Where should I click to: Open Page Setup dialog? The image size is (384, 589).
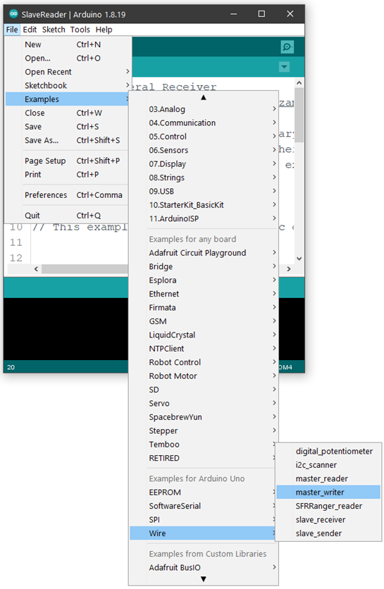click(x=68, y=161)
